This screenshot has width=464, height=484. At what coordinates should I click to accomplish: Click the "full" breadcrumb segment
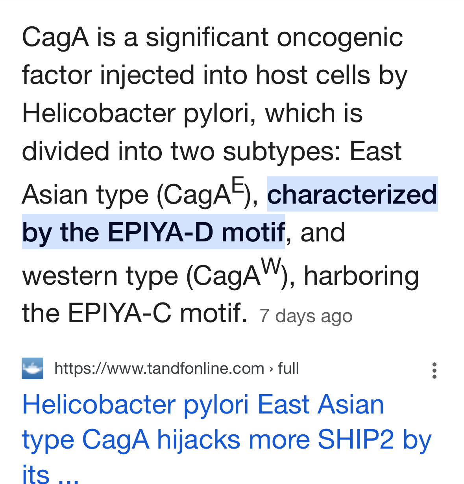[x=288, y=368]
